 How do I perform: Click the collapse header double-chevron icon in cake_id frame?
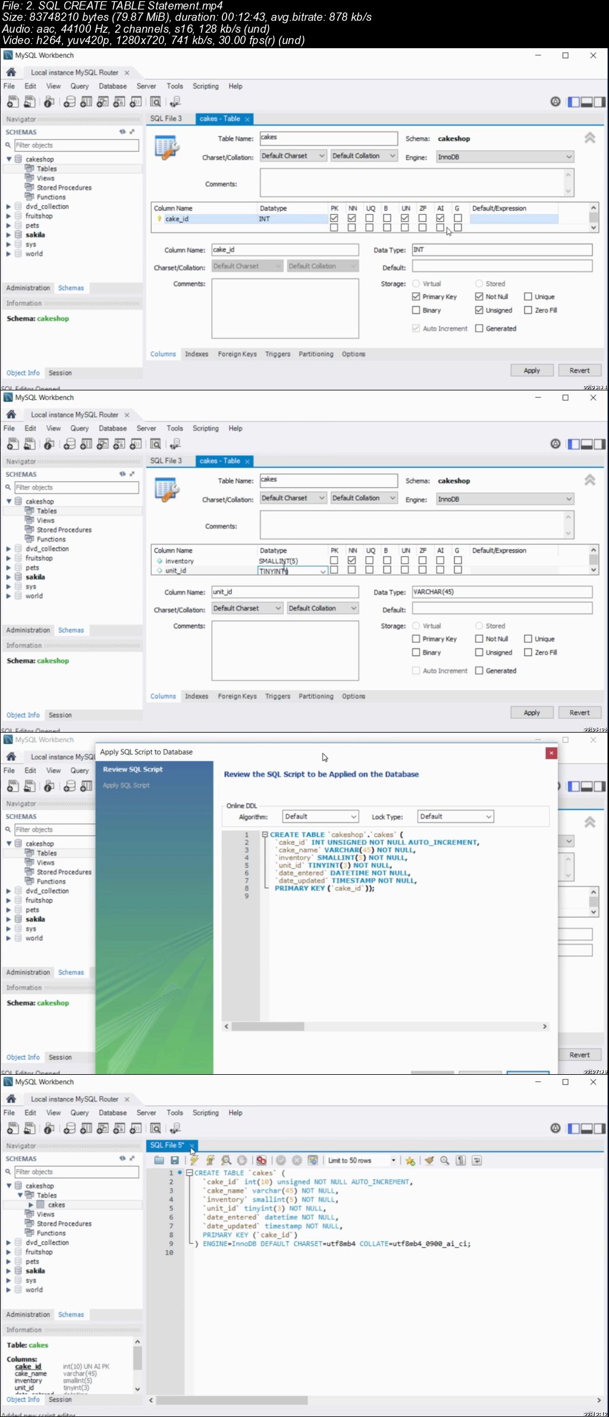click(x=589, y=138)
